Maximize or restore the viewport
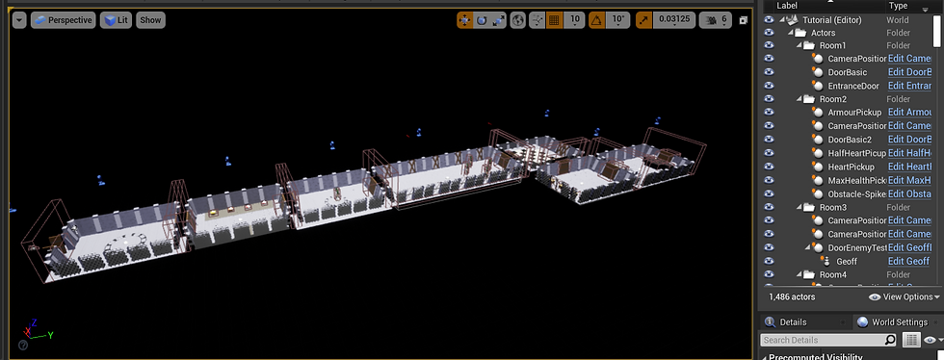Viewport: 944px width, 360px height. pyautogui.click(x=744, y=20)
